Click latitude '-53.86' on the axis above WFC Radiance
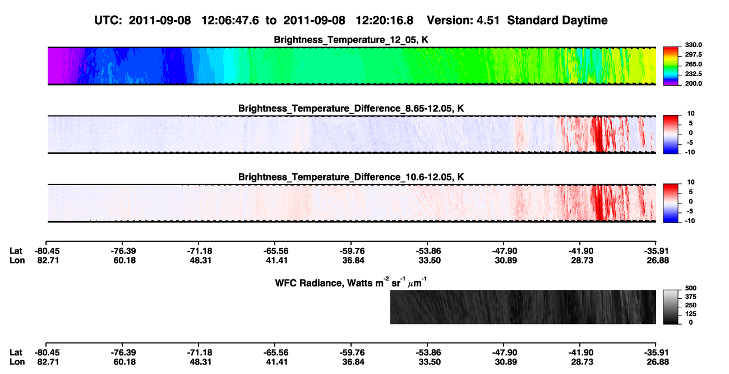Viewport: 729px width, 374px height. 428,251
